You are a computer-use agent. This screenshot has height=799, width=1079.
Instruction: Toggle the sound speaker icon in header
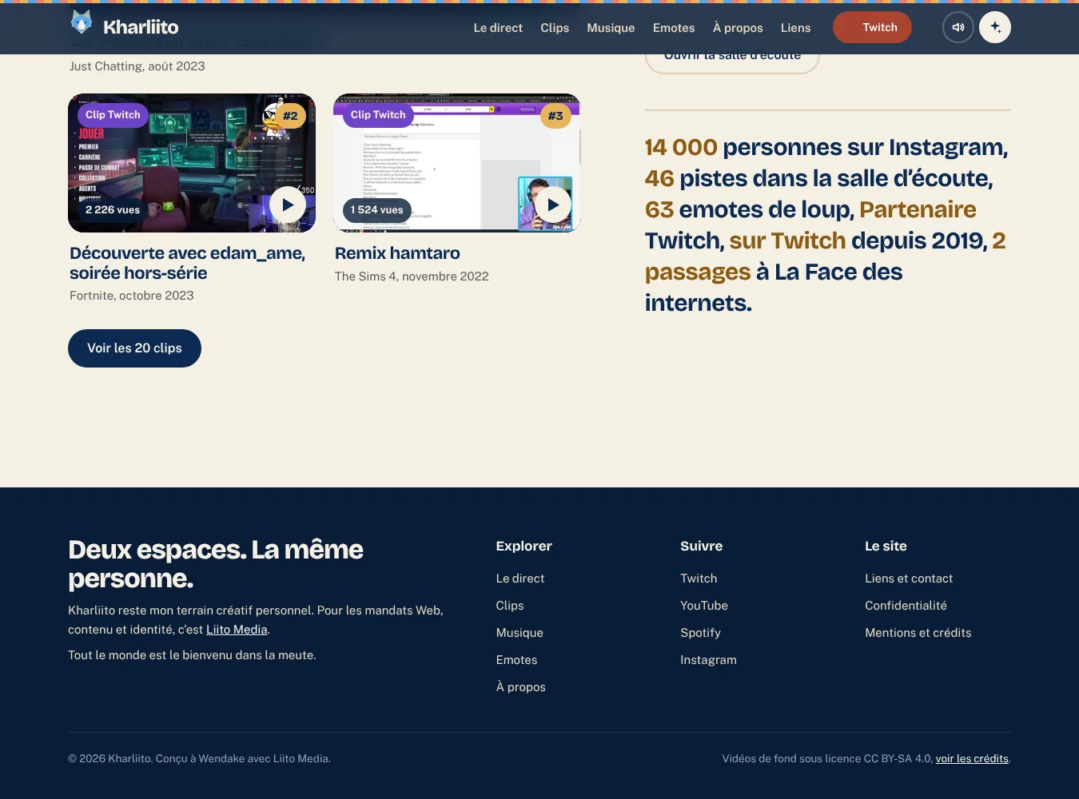pos(958,27)
